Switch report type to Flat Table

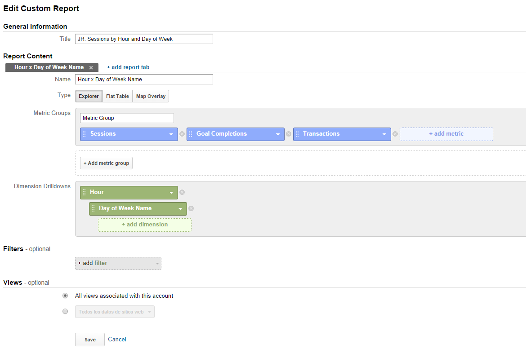point(117,96)
